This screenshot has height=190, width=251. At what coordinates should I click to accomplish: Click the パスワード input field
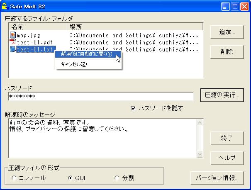pos(101,96)
